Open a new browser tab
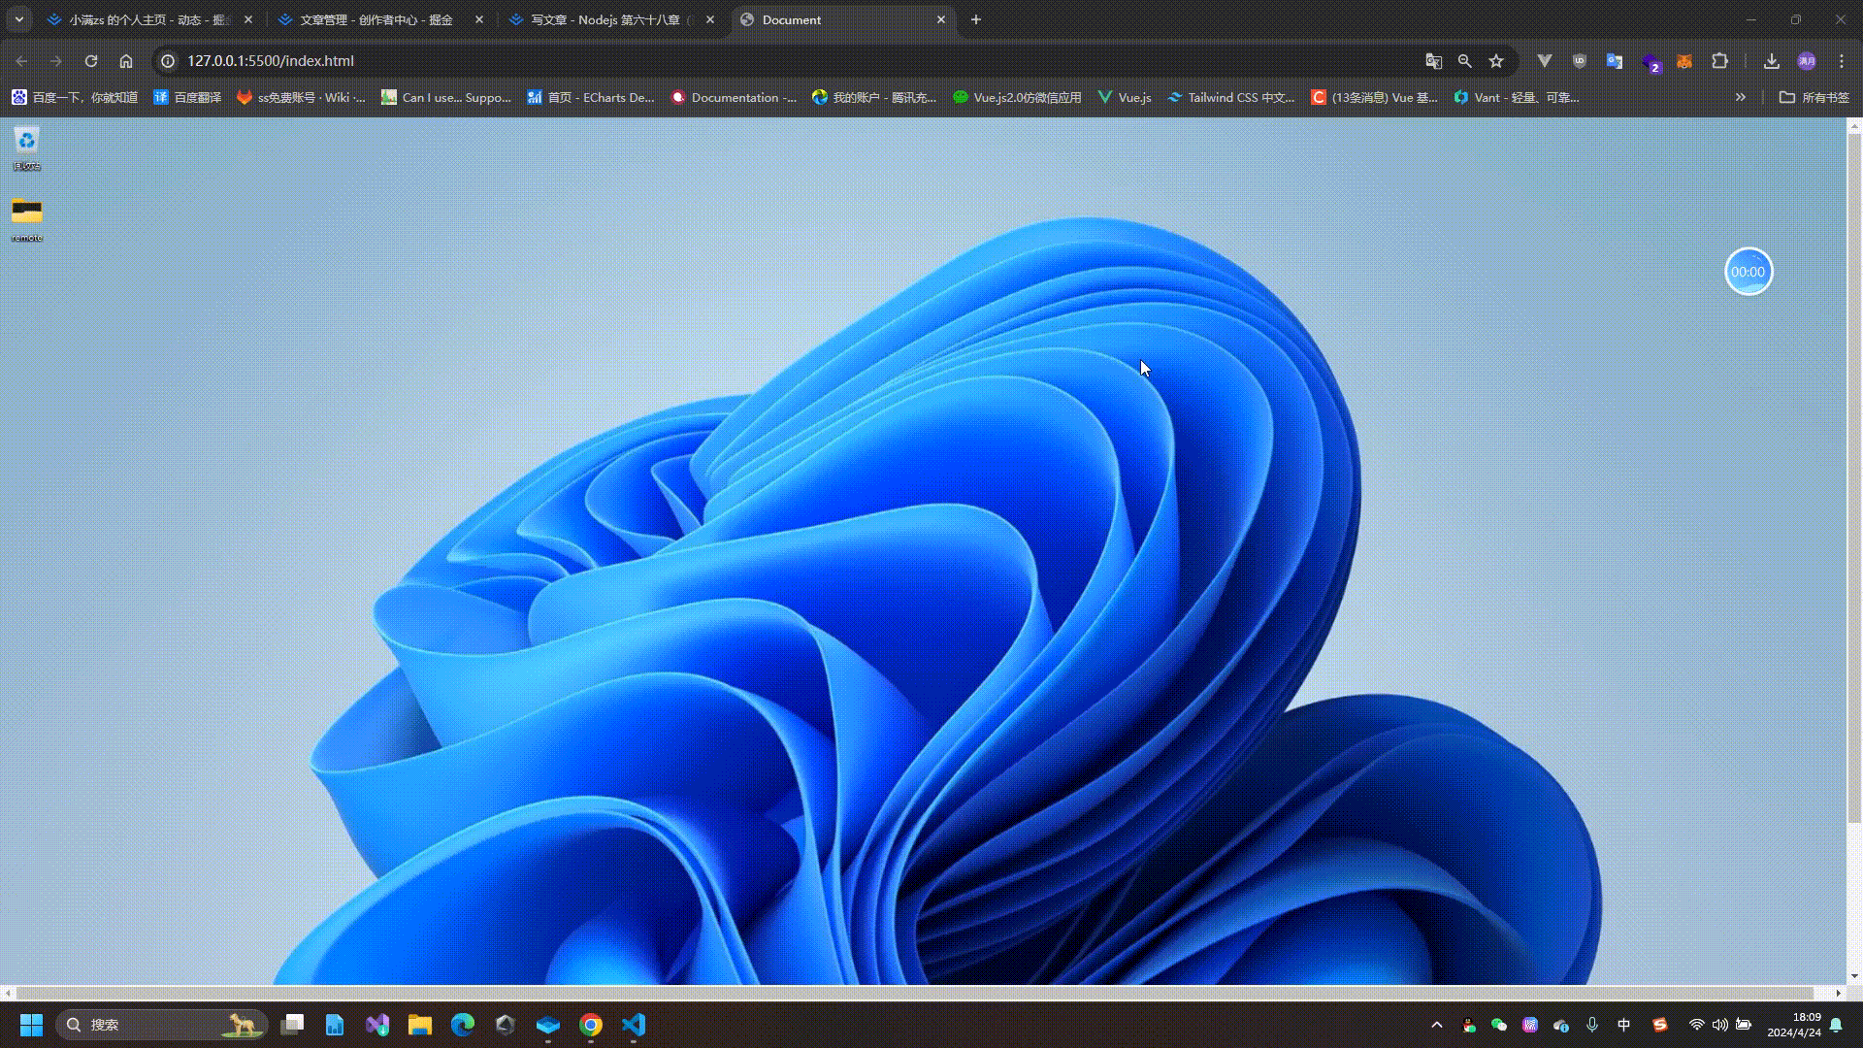Image resolution: width=1863 pixels, height=1048 pixels. pos(976,19)
